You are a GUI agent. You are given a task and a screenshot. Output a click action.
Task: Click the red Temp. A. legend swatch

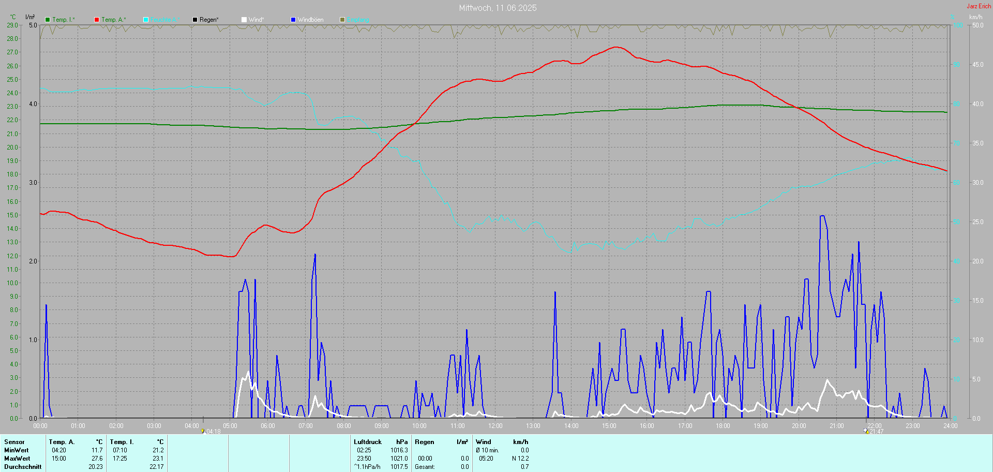click(x=97, y=20)
